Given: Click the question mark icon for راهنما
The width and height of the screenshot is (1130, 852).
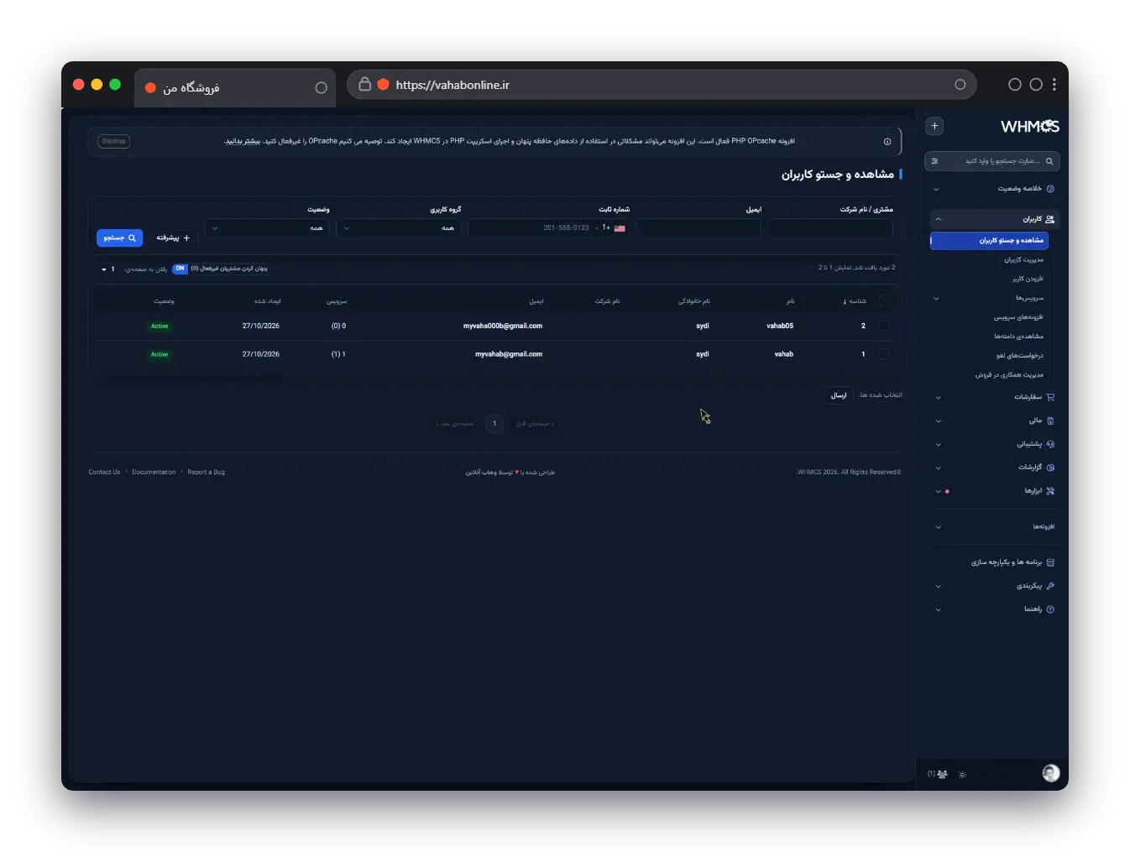Looking at the screenshot, I should (x=1050, y=609).
